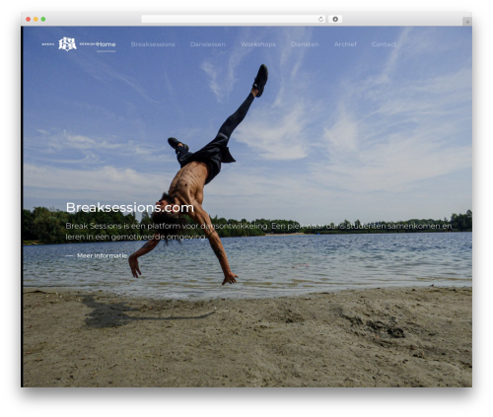493x417 pixels.
Task: Navigate to Archief
Action: [x=345, y=44]
